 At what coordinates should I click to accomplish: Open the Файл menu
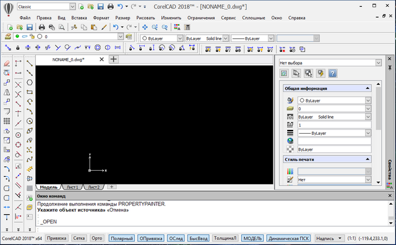(25, 18)
